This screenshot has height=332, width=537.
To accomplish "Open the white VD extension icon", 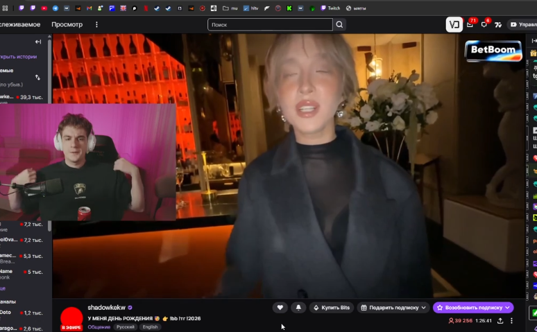I will click(454, 25).
